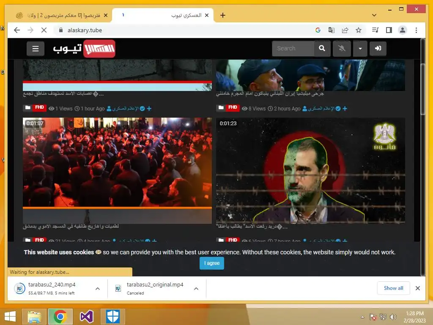This screenshot has height=325, width=433.
Task: Close the العسكري تيوب tab
Action: pyautogui.click(x=206, y=16)
